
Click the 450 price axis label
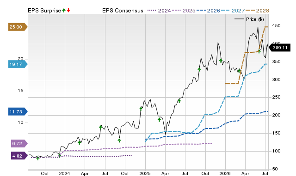pos(276,26)
